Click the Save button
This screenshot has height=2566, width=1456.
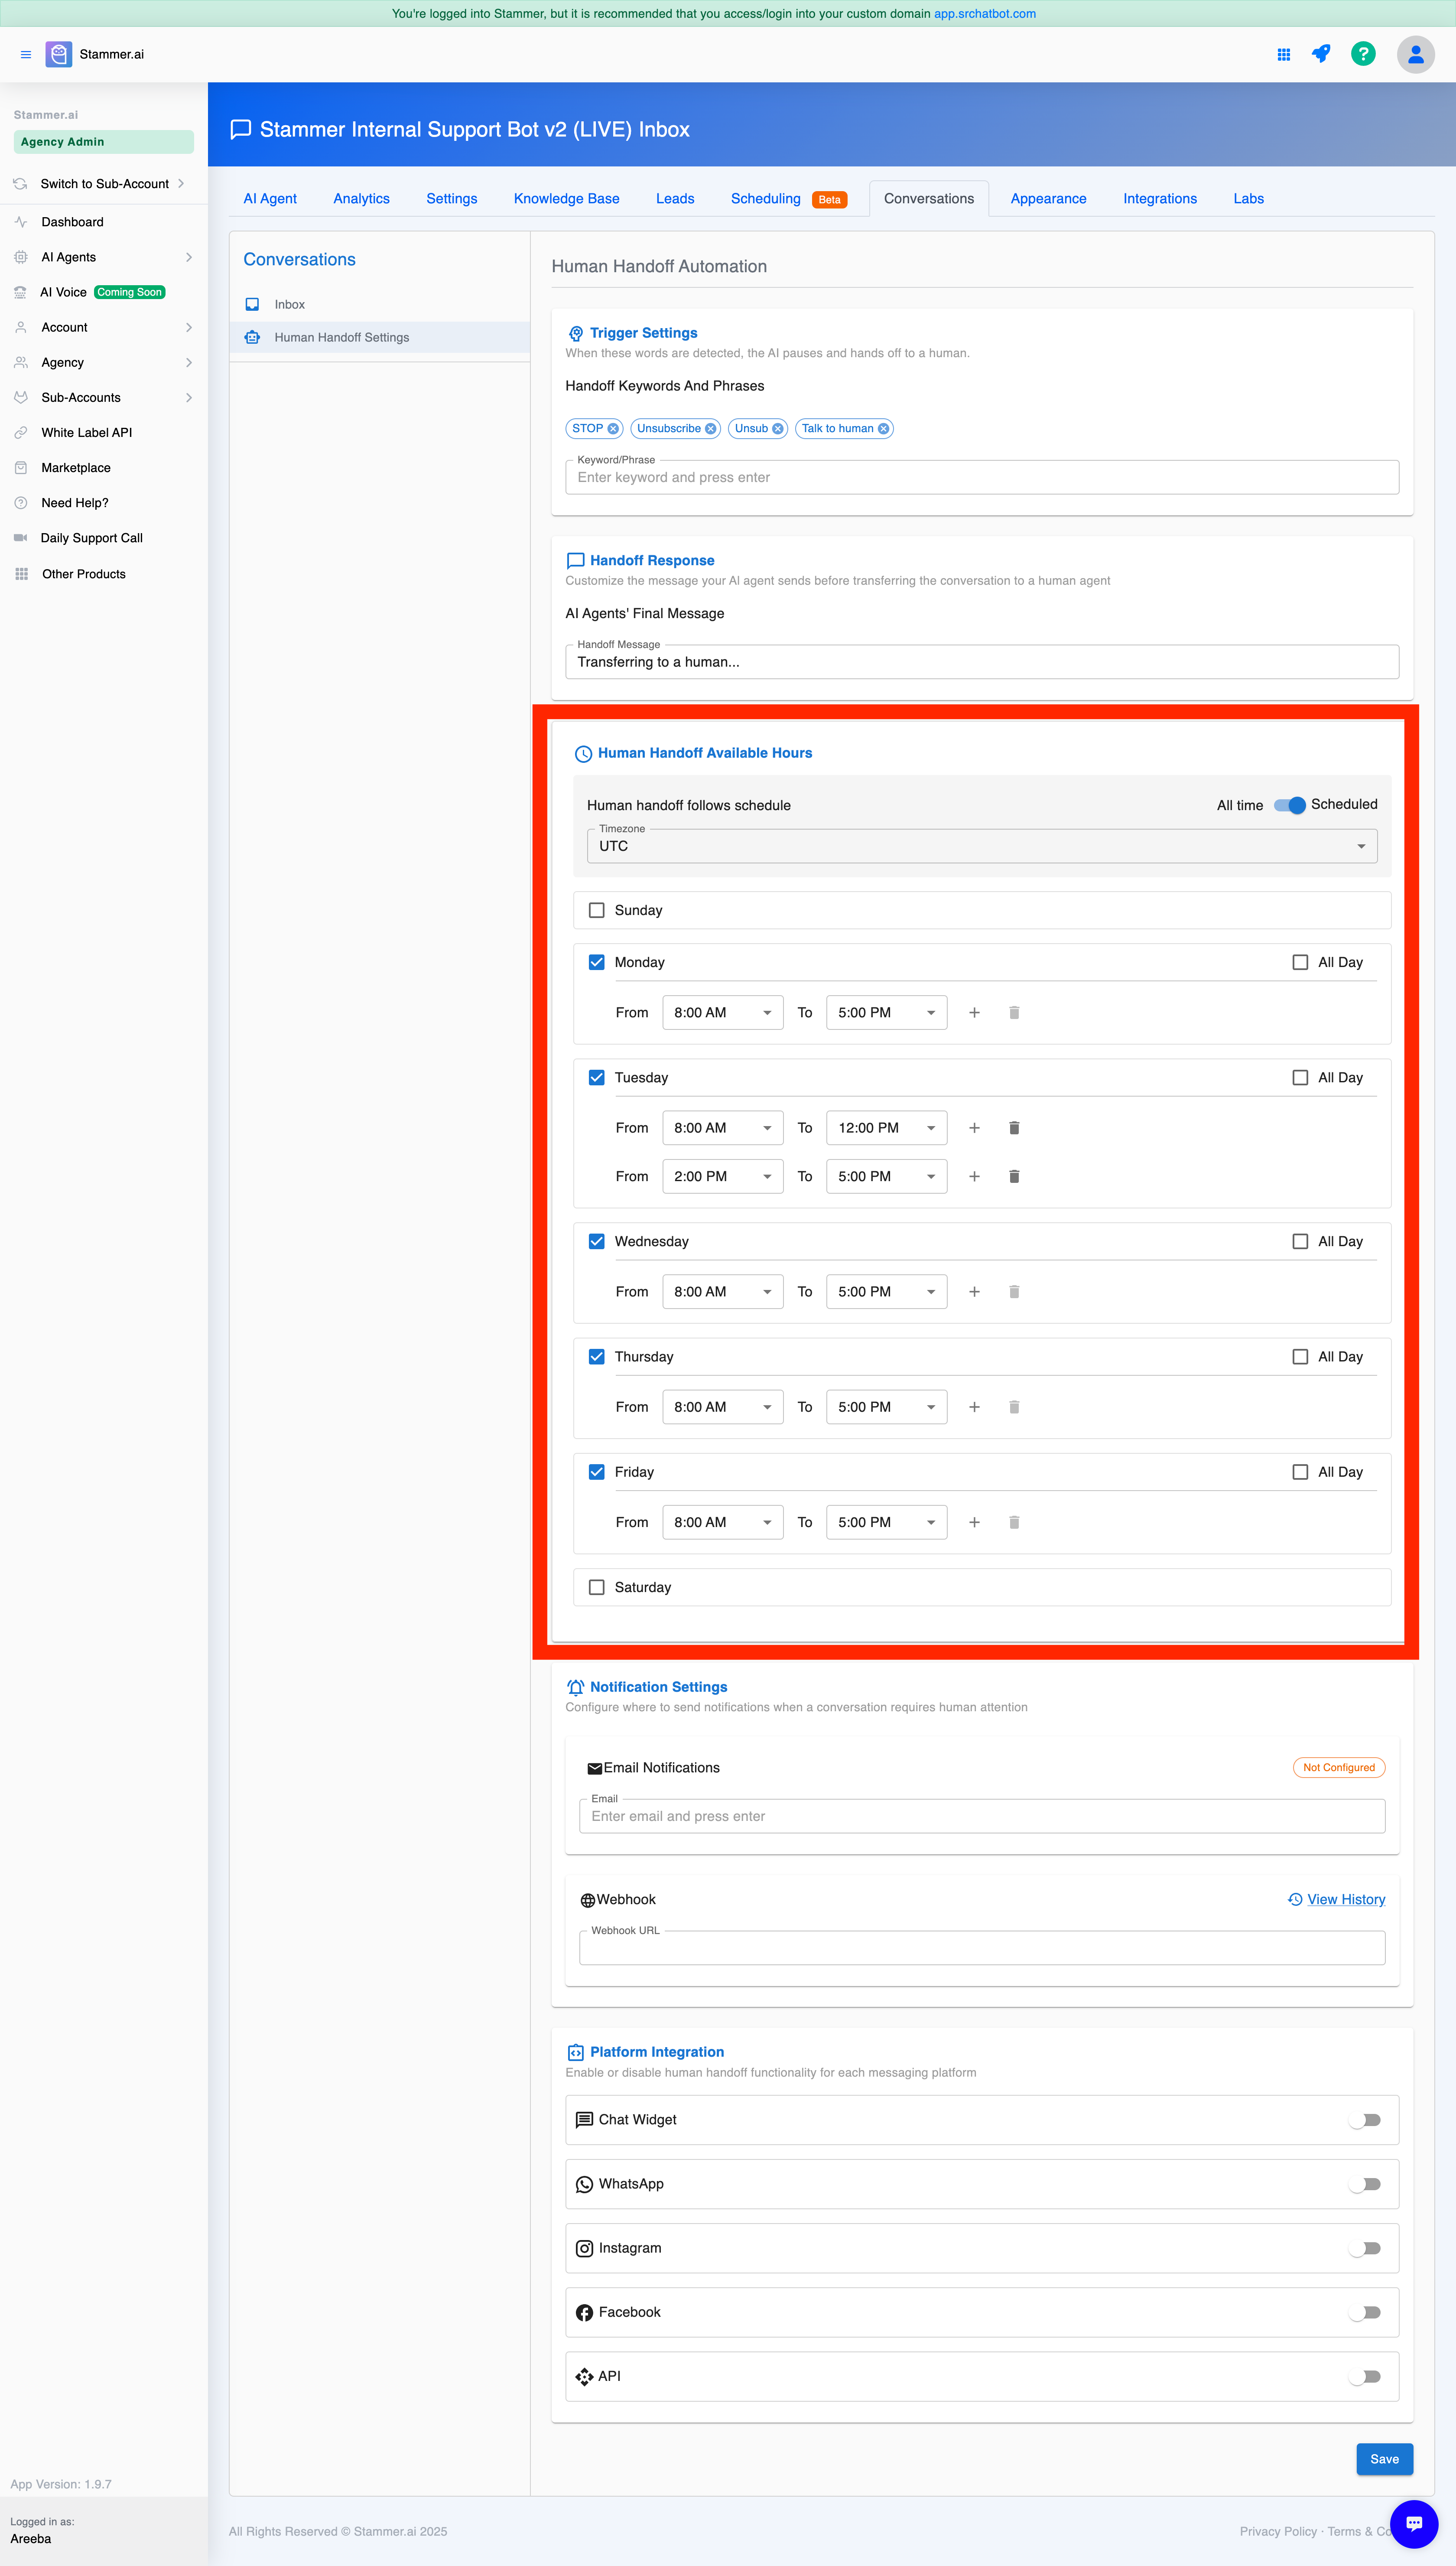(1384, 2459)
